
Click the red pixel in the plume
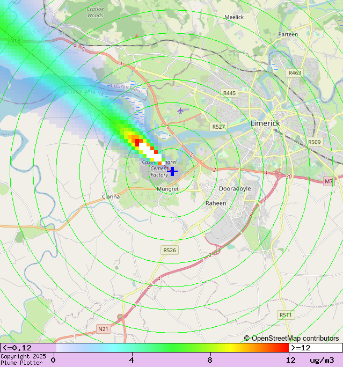(x=137, y=142)
